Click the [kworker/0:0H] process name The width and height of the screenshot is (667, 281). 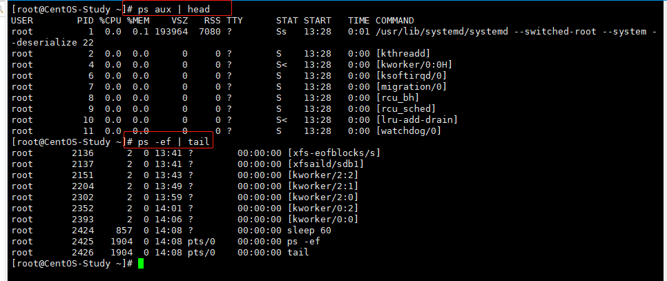(414, 65)
